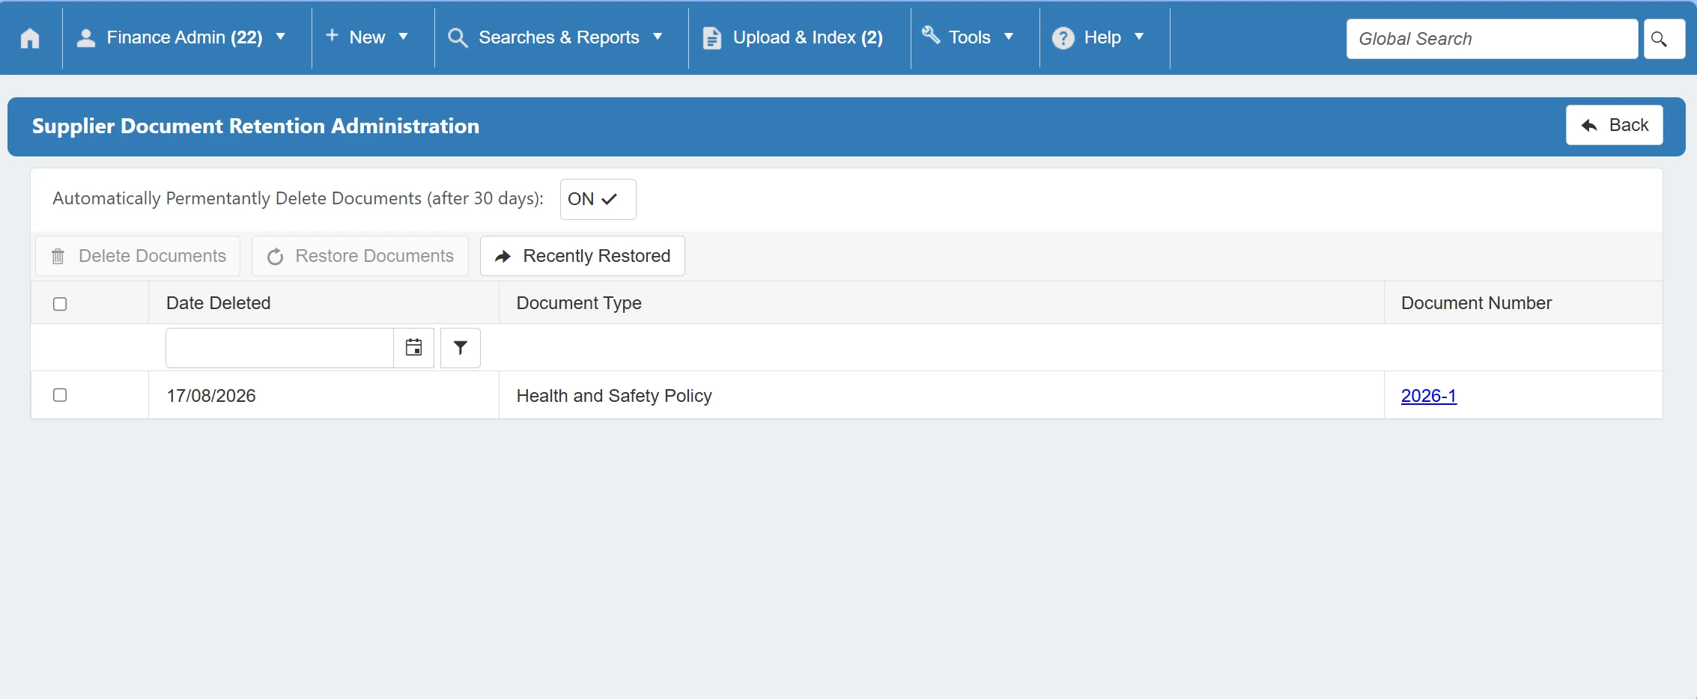Click the Date Deleted filter text box
Viewport: 1697px width, 699px height.
279,347
